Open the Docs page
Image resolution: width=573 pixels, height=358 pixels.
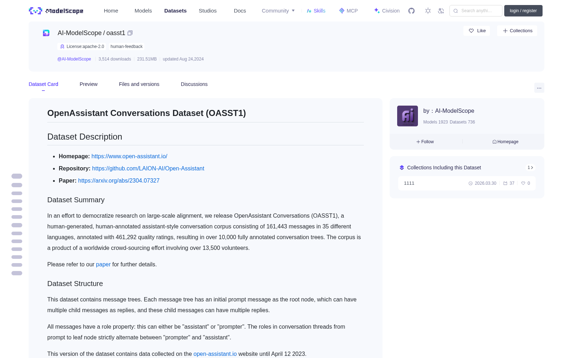click(x=240, y=11)
